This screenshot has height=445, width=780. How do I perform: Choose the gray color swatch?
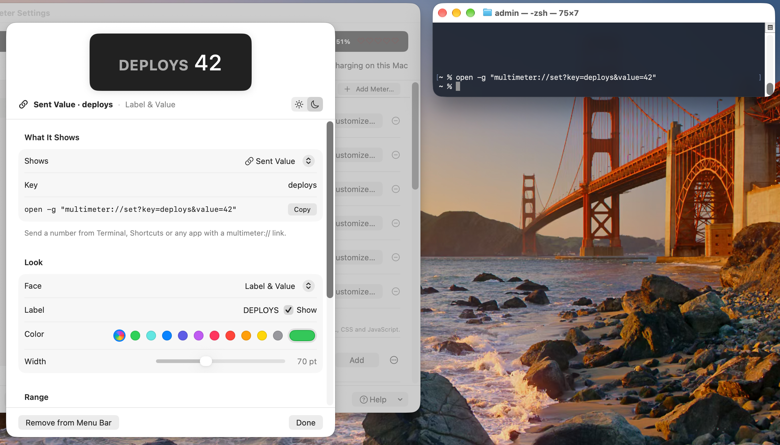pos(278,336)
